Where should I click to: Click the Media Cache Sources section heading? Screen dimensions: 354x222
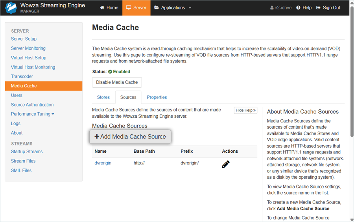coord(120,126)
